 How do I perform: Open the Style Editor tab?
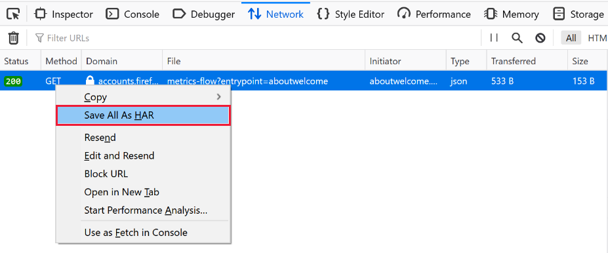[350, 14]
